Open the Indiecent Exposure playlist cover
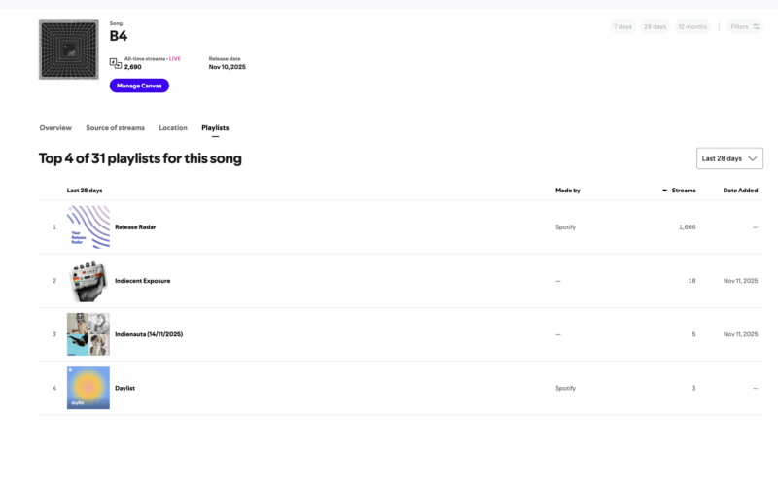778x486 pixels. pyautogui.click(x=88, y=281)
